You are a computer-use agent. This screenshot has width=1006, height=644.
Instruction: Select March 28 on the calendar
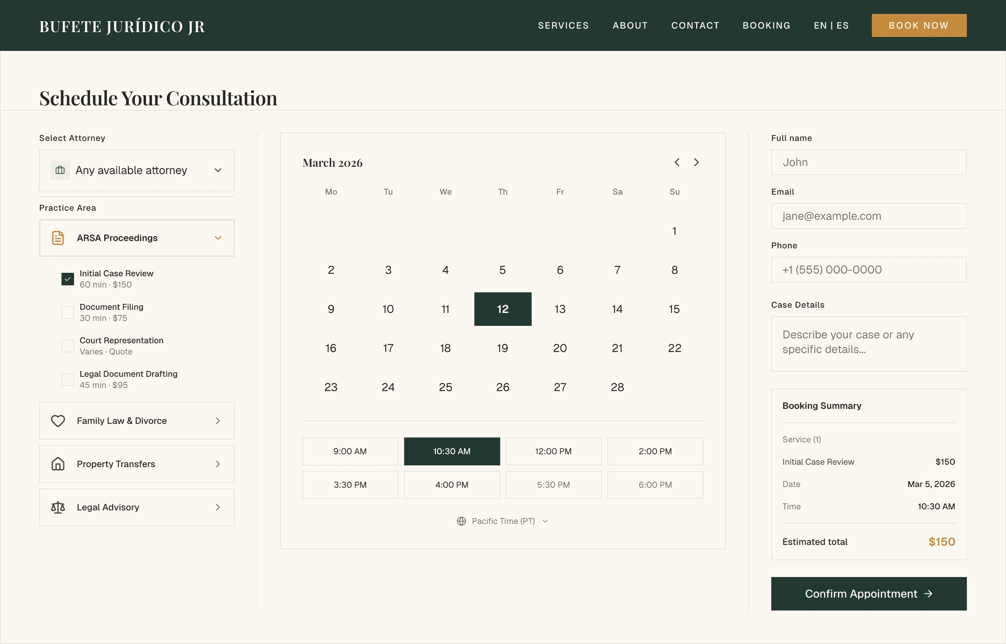[617, 387]
